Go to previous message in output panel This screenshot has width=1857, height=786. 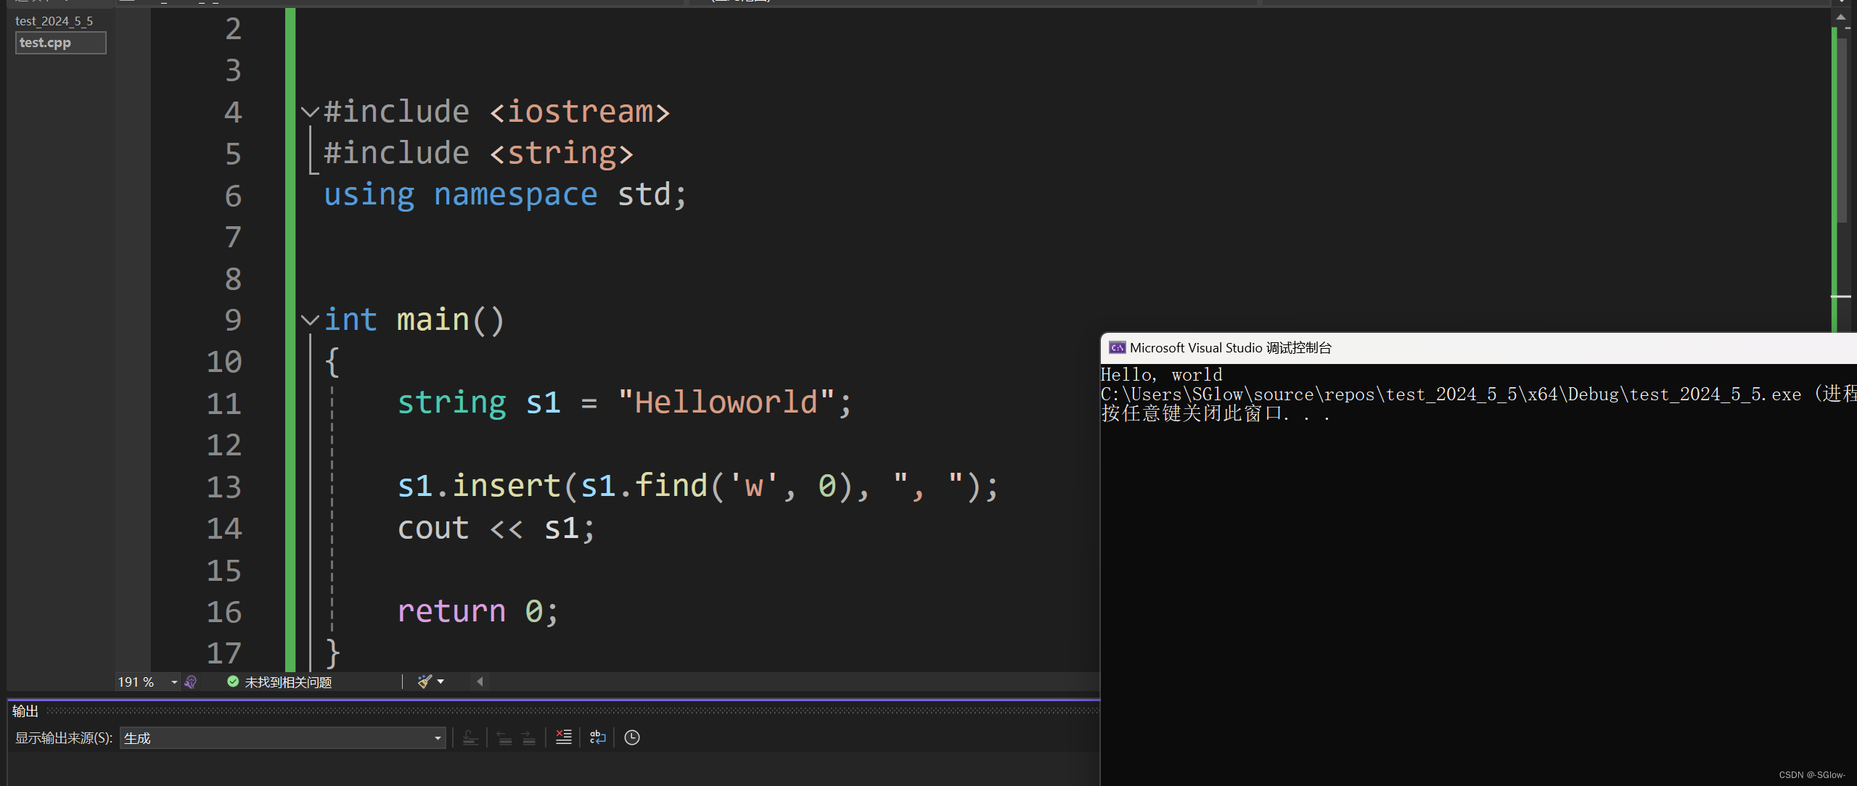pos(504,737)
